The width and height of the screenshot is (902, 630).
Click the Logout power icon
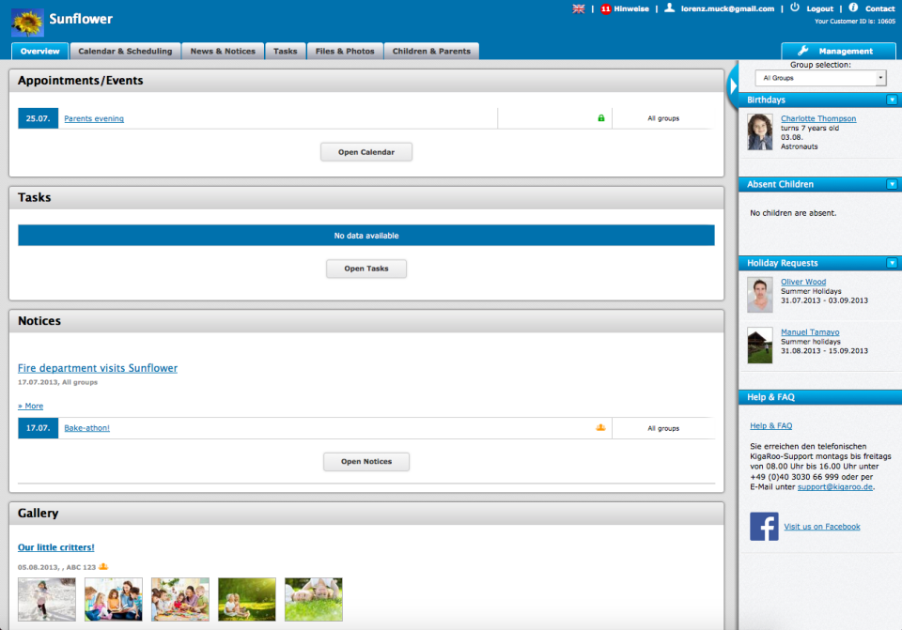(795, 8)
